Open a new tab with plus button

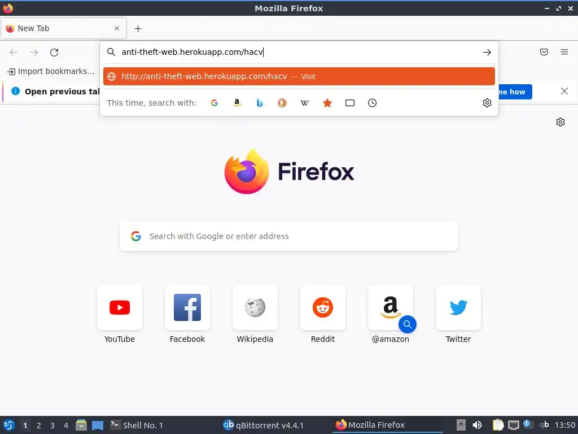click(138, 28)
